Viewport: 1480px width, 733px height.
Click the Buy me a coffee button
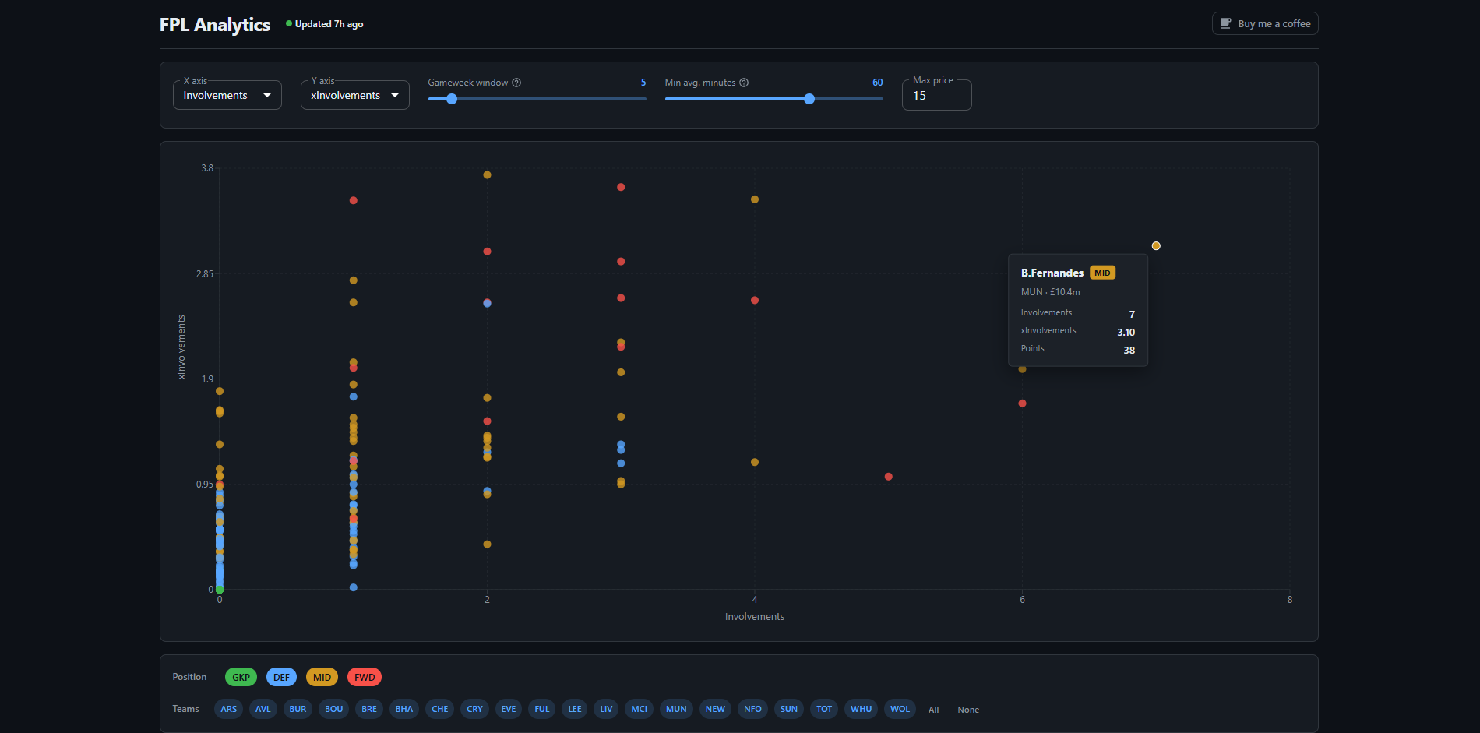tap(1264, 23)
